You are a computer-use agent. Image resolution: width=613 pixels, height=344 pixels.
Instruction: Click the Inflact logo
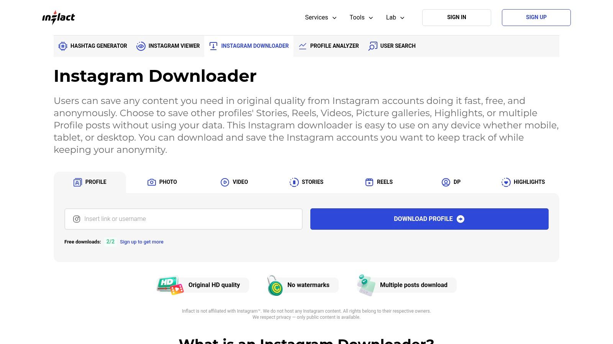[58, 18]
